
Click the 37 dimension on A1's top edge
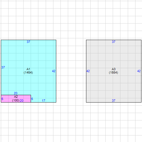28,42
